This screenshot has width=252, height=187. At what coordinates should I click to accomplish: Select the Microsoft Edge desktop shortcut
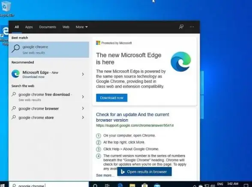[x=4, y=36]
